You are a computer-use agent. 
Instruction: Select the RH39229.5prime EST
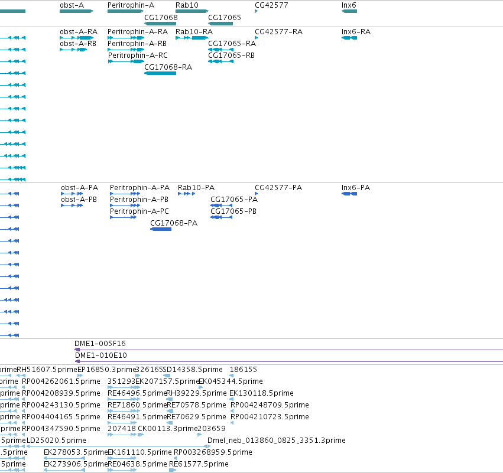coord(170,399)
